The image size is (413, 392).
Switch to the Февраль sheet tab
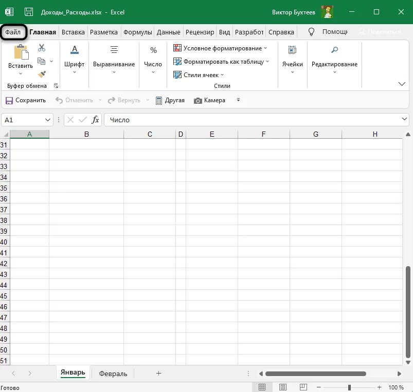[113, 374]
